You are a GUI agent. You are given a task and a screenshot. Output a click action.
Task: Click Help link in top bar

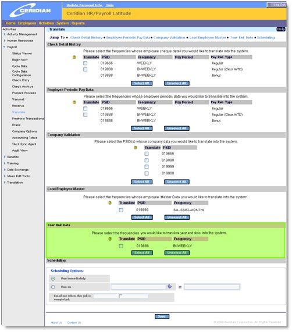110,5
